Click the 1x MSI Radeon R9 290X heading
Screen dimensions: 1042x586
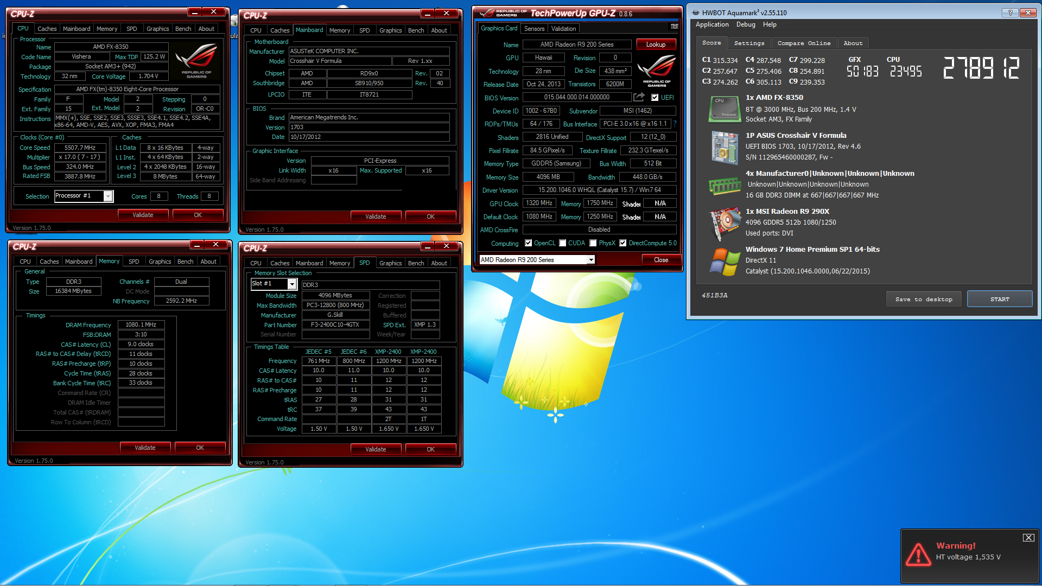(787, 212)
